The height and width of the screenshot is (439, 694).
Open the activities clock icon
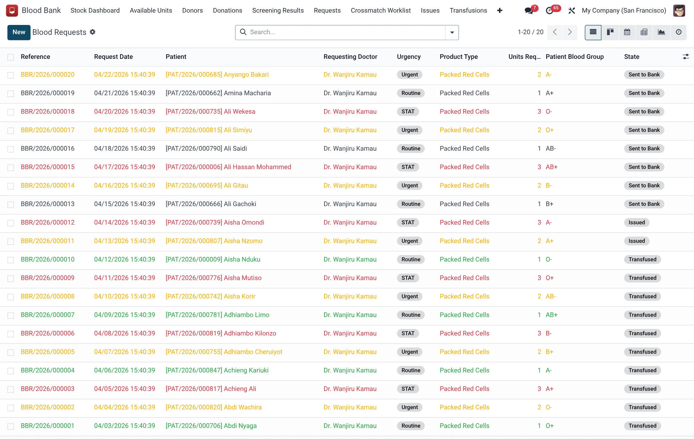click(549, 10)
